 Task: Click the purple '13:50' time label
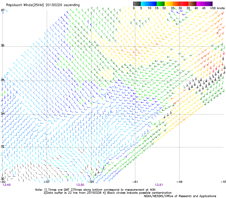point(80,185)
